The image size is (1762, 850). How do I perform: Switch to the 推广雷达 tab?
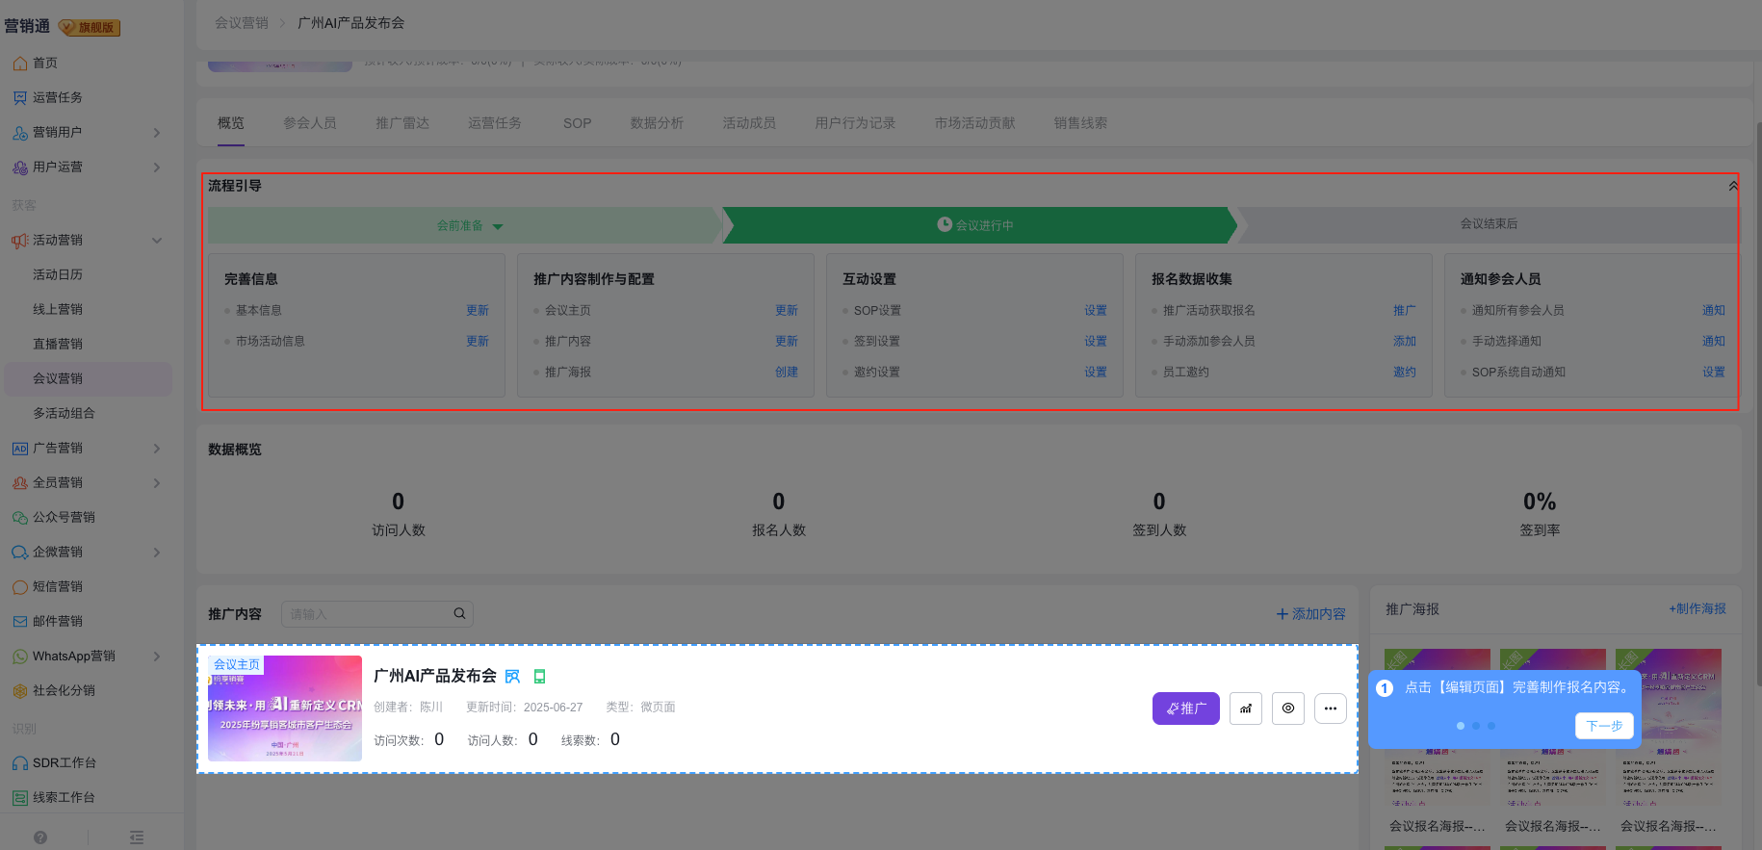pyautogui.click(x=402, y=123)
